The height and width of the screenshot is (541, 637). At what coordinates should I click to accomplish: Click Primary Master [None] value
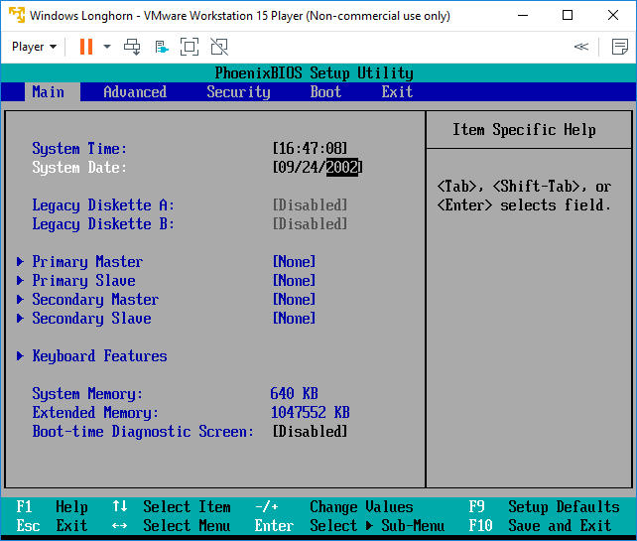click(x=294, y=261)
